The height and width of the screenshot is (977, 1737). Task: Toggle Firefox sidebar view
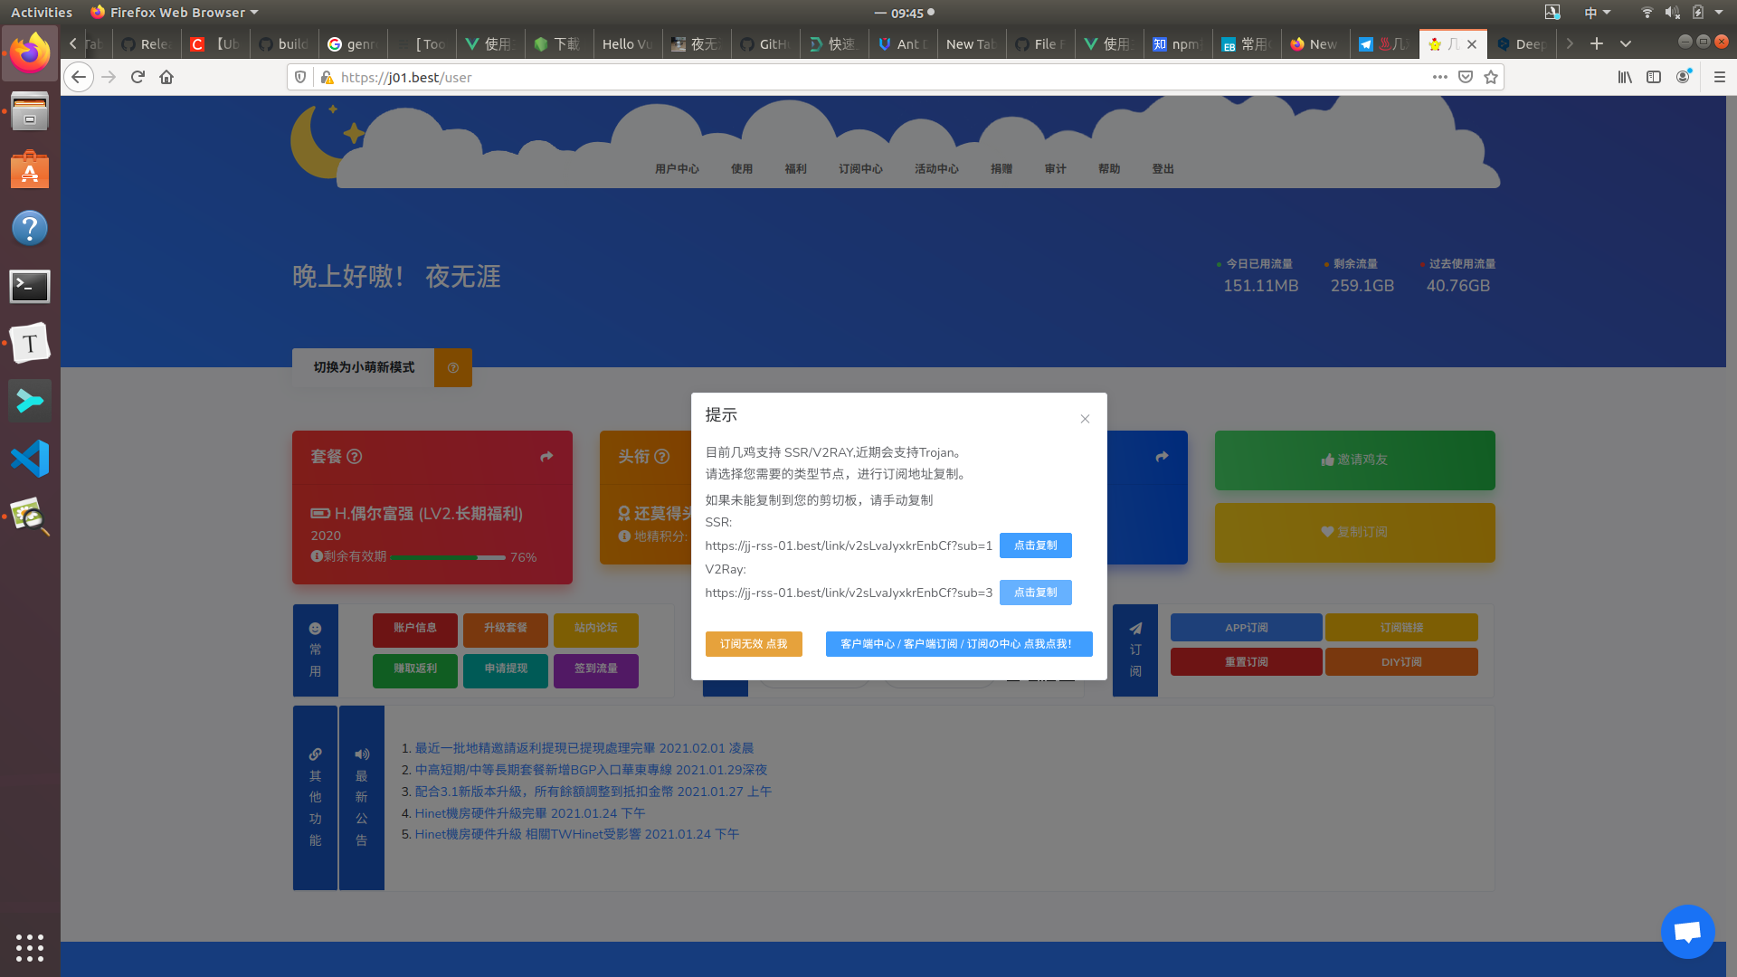[1654, 77]
